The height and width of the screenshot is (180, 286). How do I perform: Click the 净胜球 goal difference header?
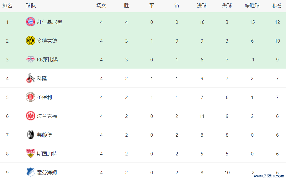tap(252, 6)
